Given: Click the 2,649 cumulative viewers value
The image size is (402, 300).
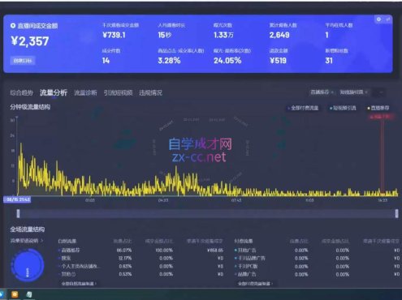Looking at the screenshot, I should 279,35.
